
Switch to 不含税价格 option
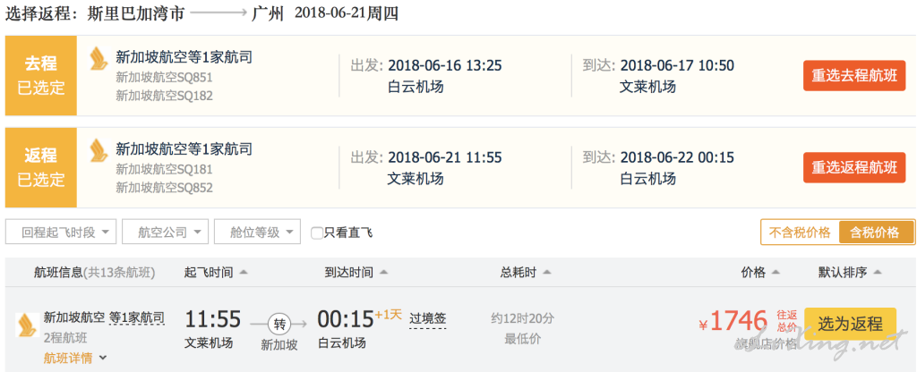point(800,232)
